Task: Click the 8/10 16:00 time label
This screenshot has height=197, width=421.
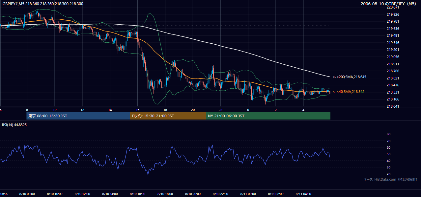Action: 138,194
